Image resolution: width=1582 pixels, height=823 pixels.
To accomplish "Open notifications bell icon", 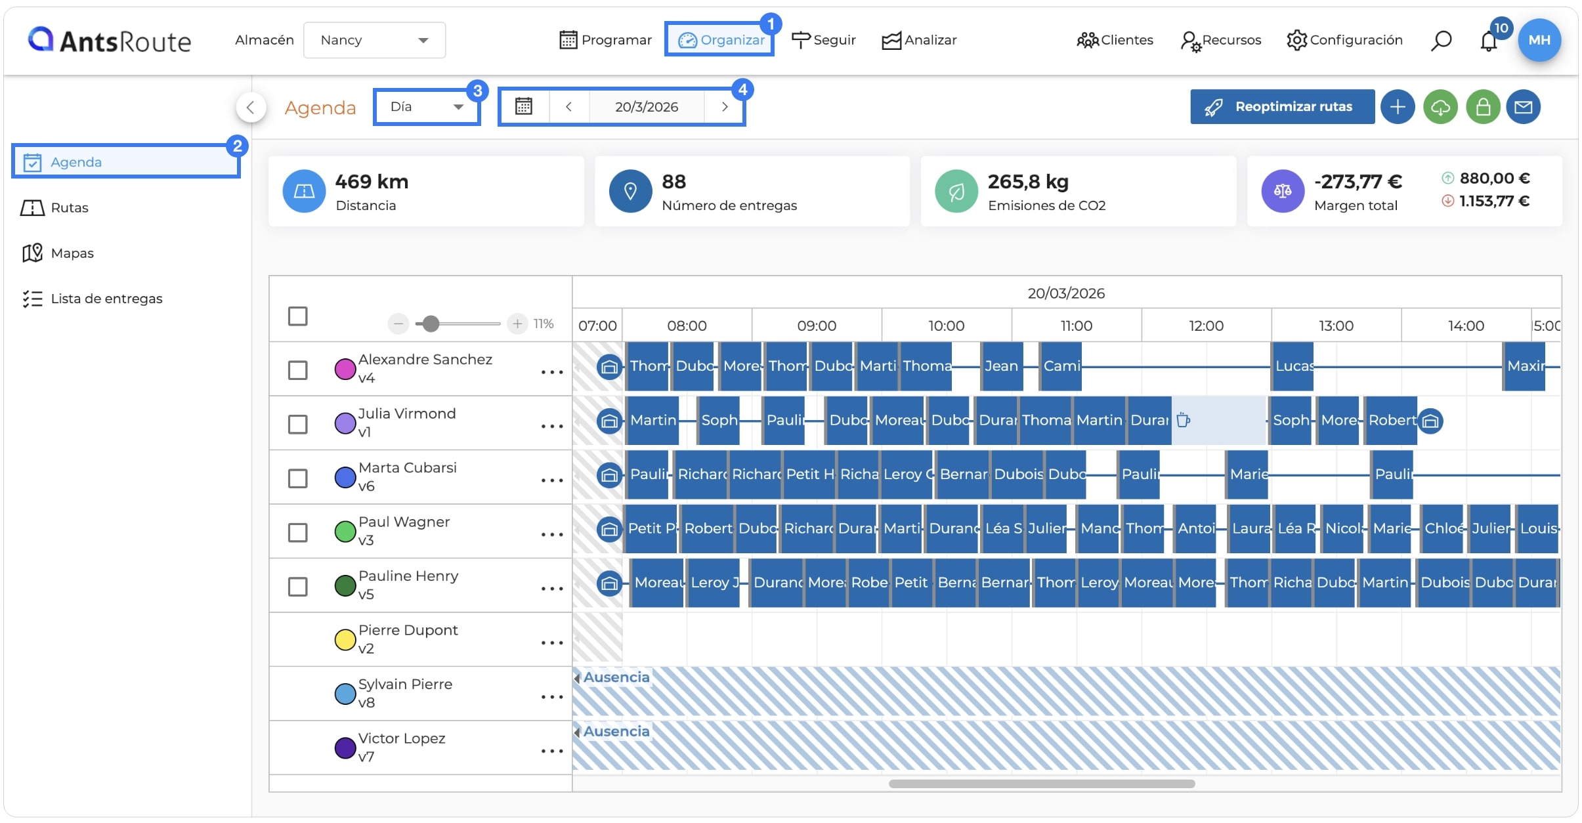I will point(1488,41).
